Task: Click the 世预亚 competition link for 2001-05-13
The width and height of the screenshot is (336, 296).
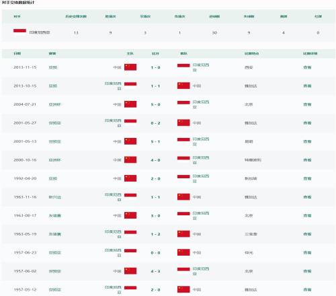Action: (55, 141)
